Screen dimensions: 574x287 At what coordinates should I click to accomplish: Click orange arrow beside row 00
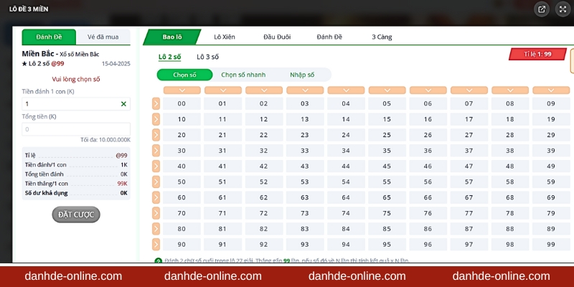tap(156, 103)
